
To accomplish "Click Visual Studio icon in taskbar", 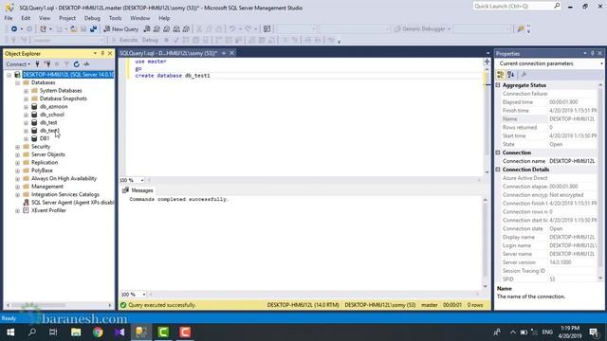I will pyautogui.click(x=120, y=332).
